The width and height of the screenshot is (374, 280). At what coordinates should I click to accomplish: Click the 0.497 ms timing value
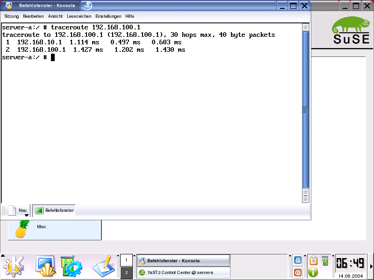point(125,42)
